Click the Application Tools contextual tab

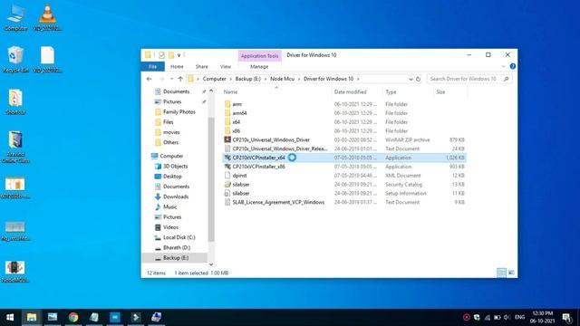(x=259, y=56)
